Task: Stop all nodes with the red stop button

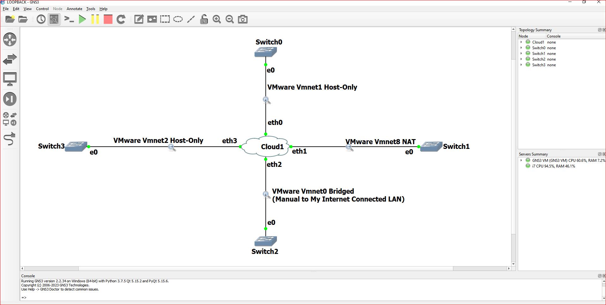Action: pos(108,19)
